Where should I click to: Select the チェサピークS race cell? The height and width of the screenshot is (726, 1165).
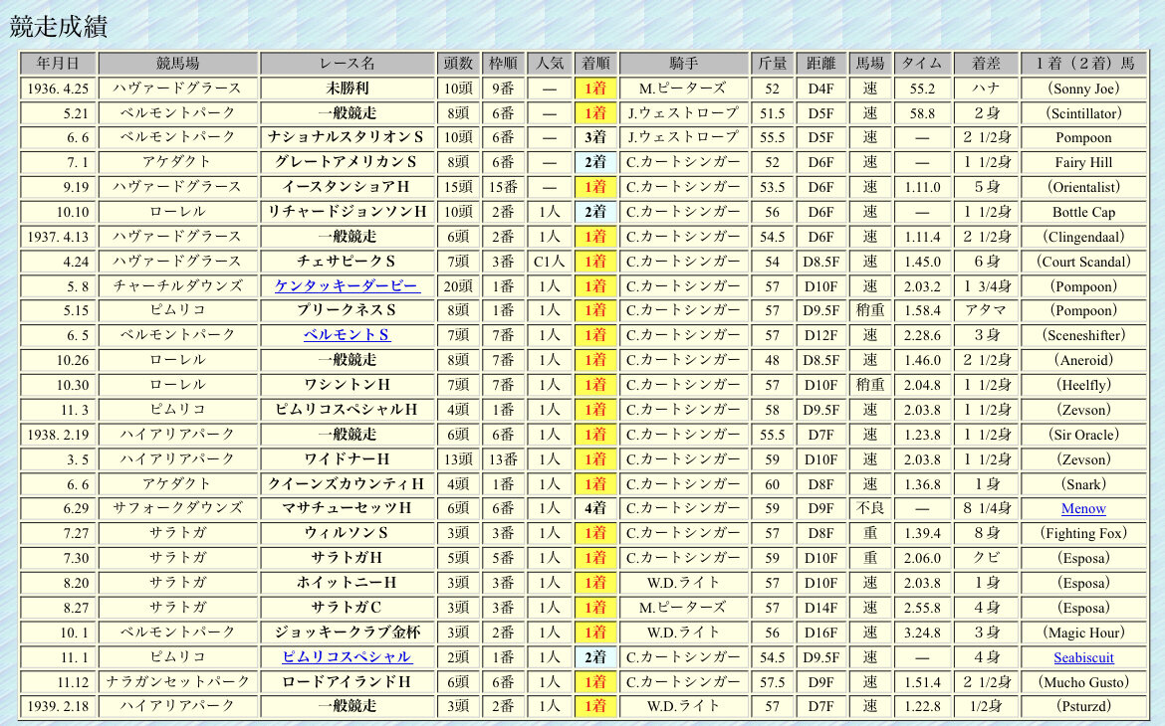pos(347,262)
